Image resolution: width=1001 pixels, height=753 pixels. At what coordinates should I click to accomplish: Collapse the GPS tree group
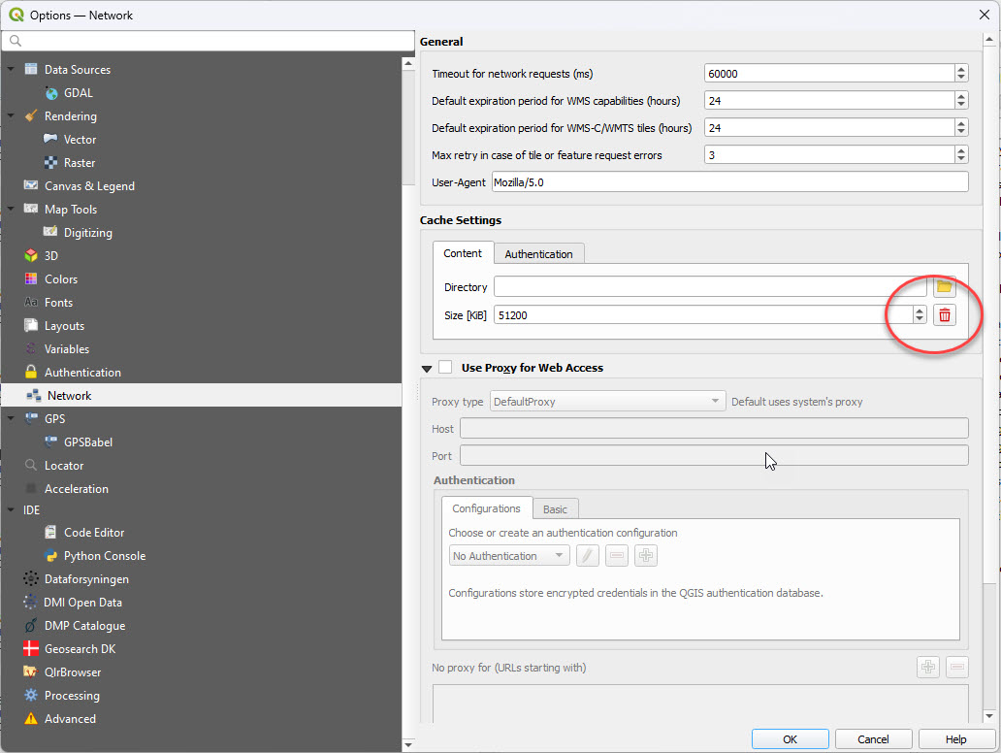pyautogui.click(x=11, y=418)
